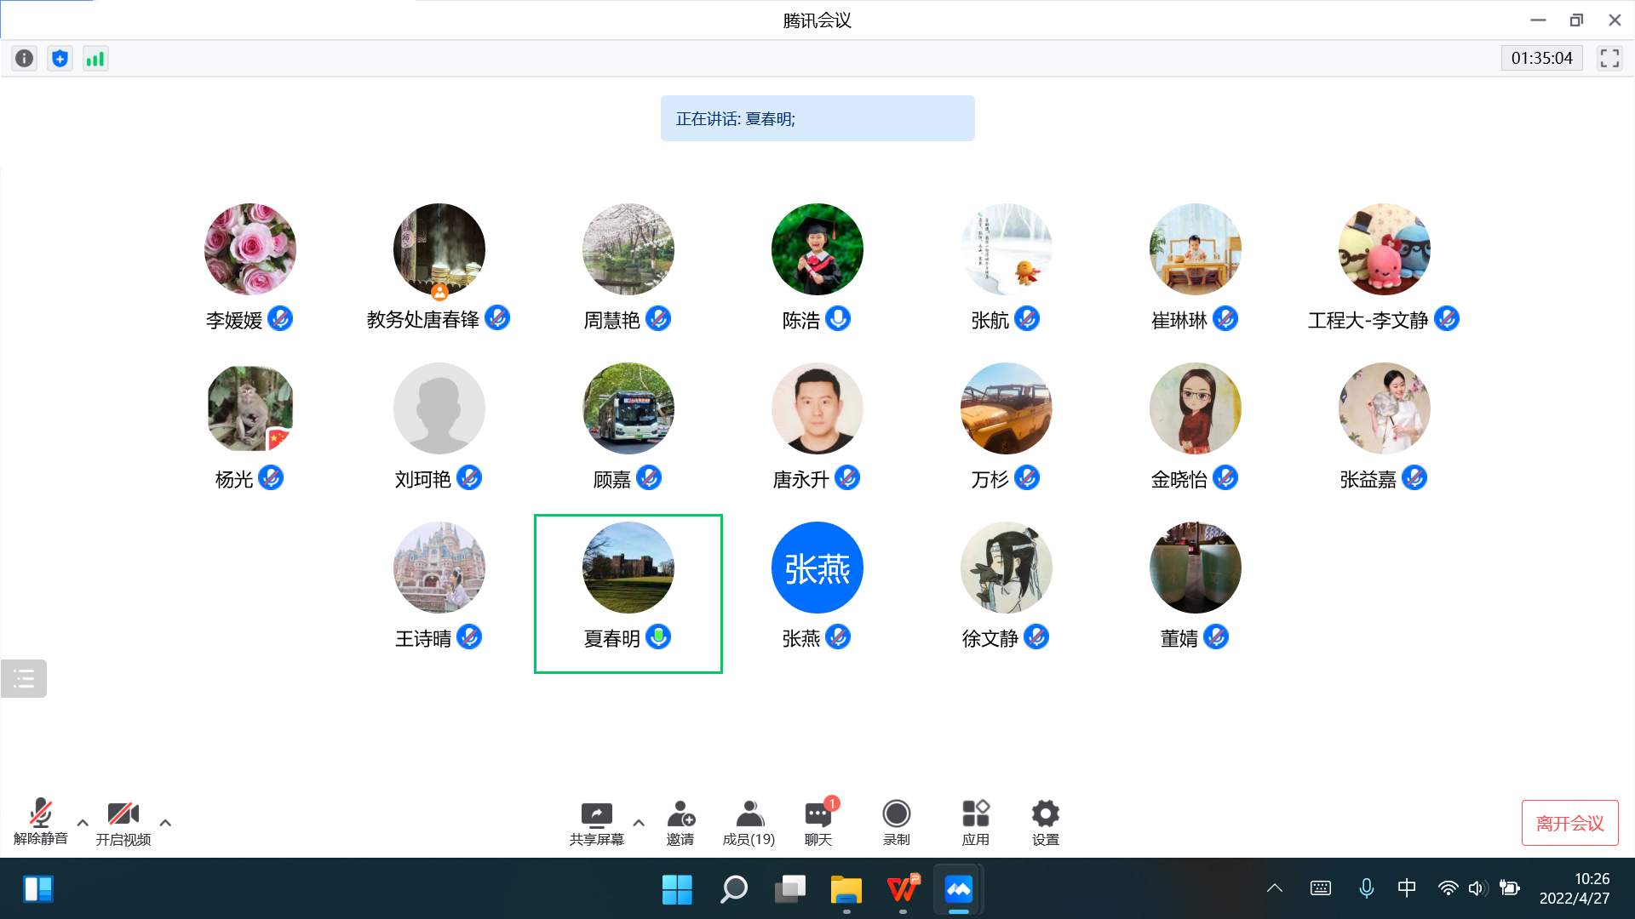Screen dimensions: 1635x919
Task: Open Windows Start menu in taskbar
Action: click(677, 889)
